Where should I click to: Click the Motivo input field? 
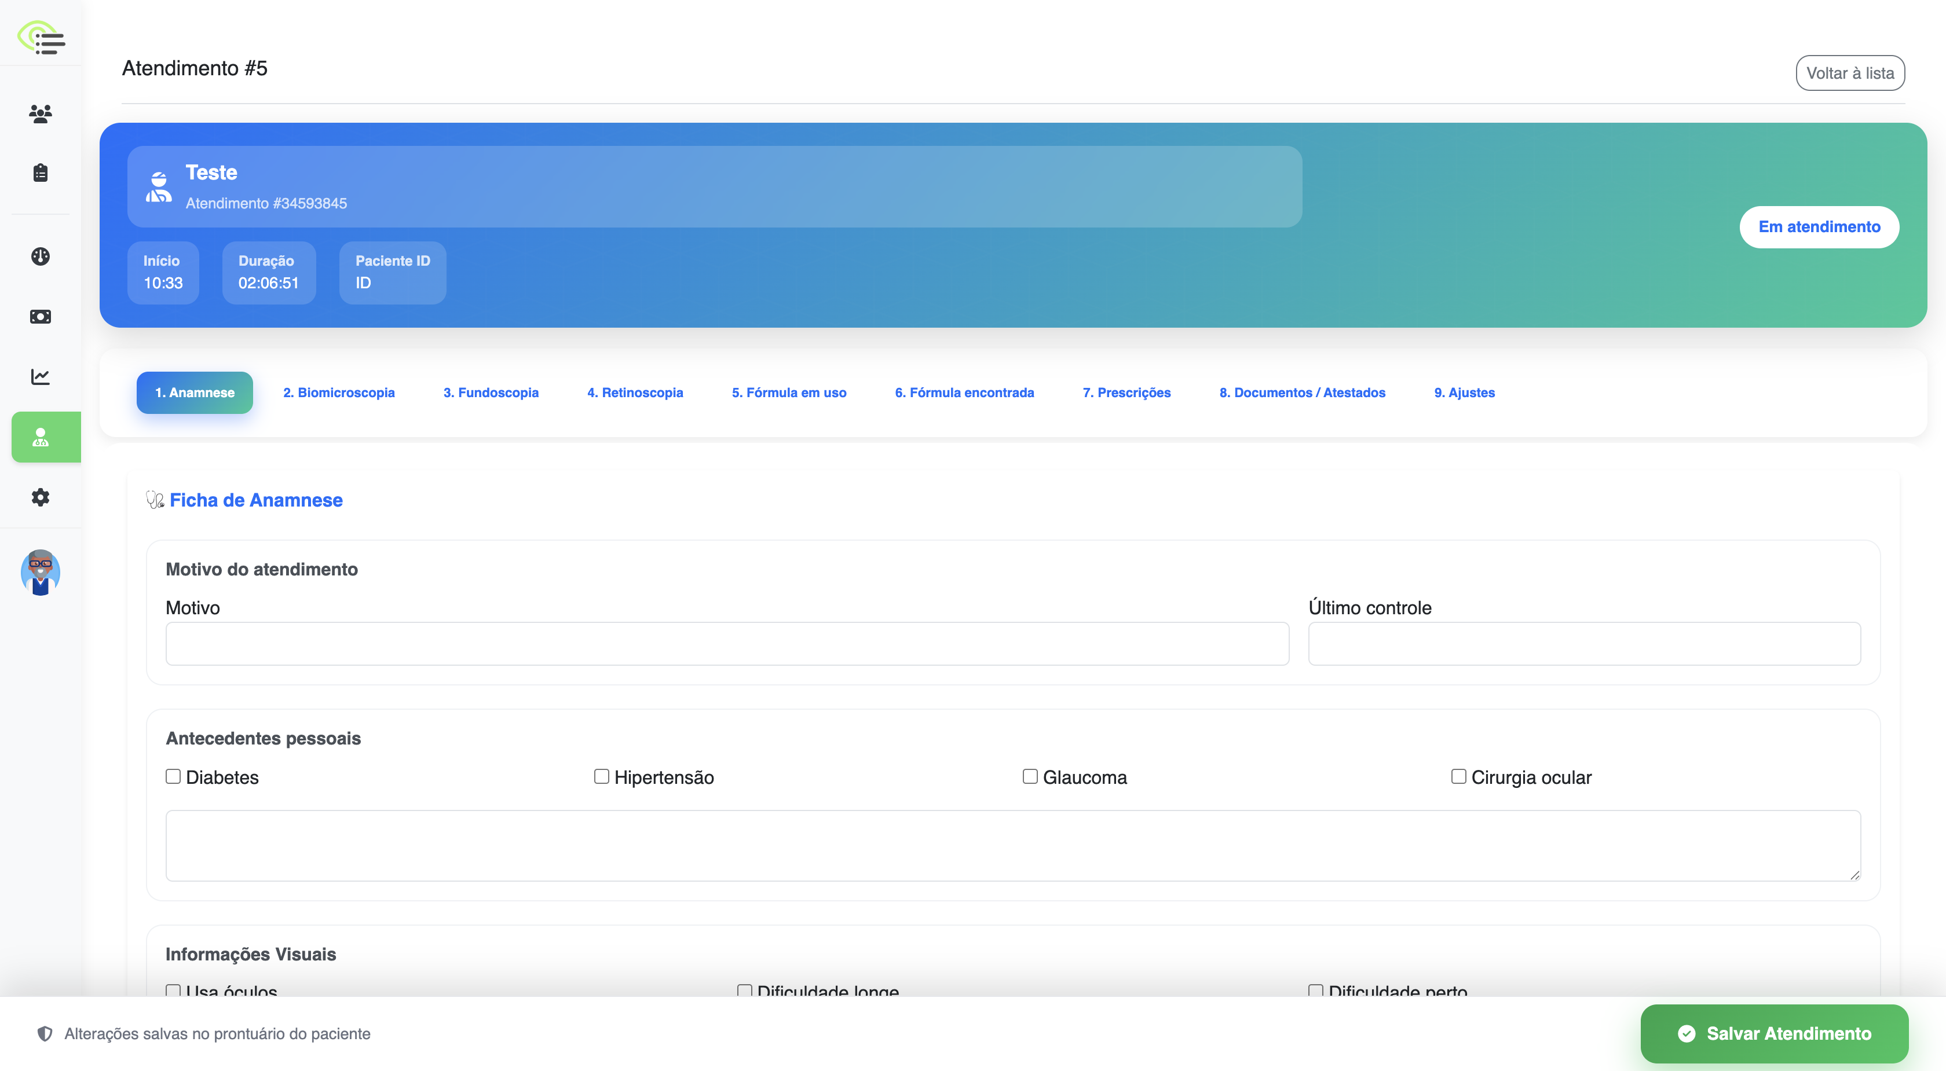point(727,644)
